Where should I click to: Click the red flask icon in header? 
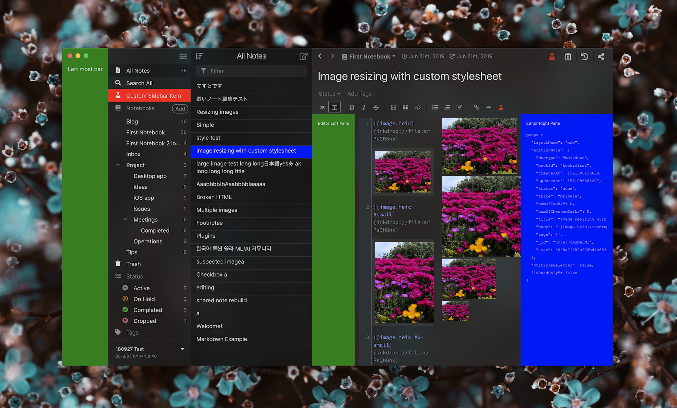click(x=552, y=56)
